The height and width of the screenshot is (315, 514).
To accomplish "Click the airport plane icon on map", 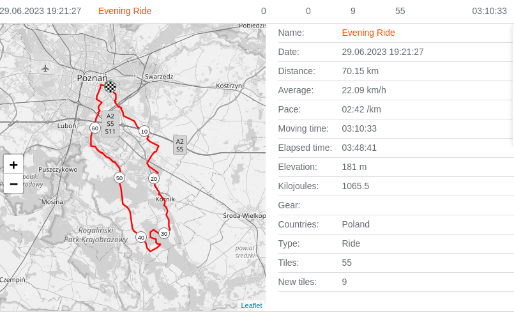I will 45,68.
